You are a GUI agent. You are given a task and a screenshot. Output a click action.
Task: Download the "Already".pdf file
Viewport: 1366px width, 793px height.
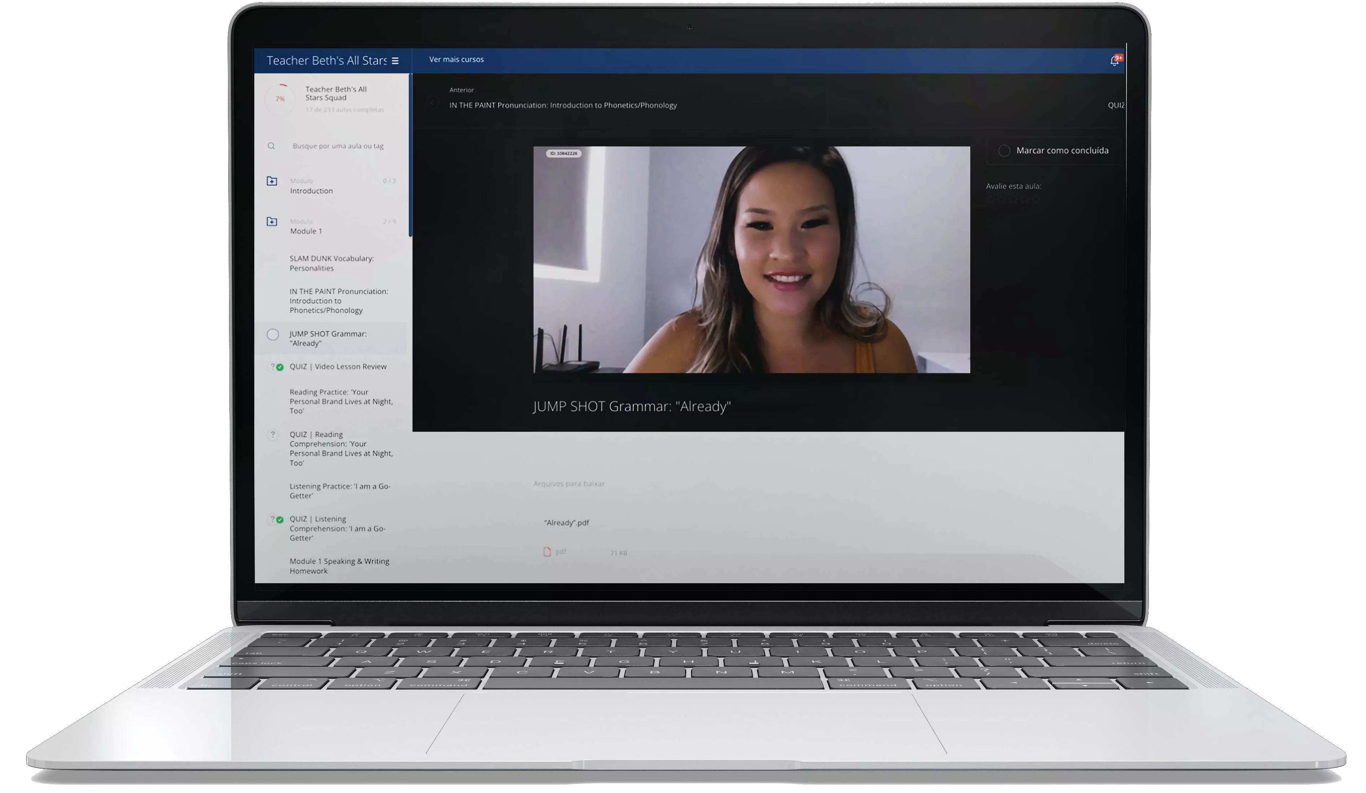pos(566,523)
